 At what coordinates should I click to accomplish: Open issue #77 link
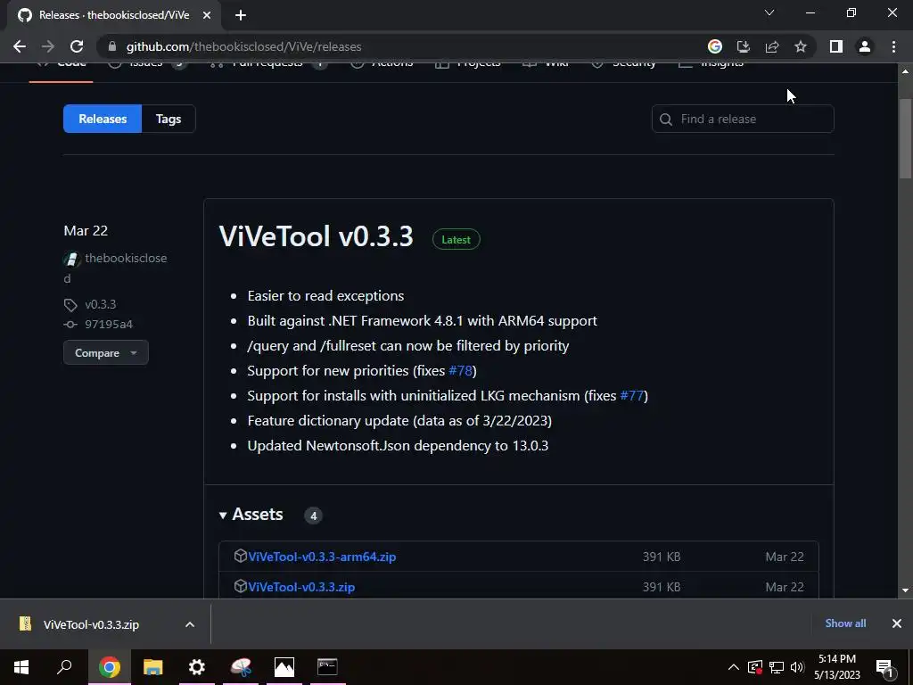pos(632,395)
